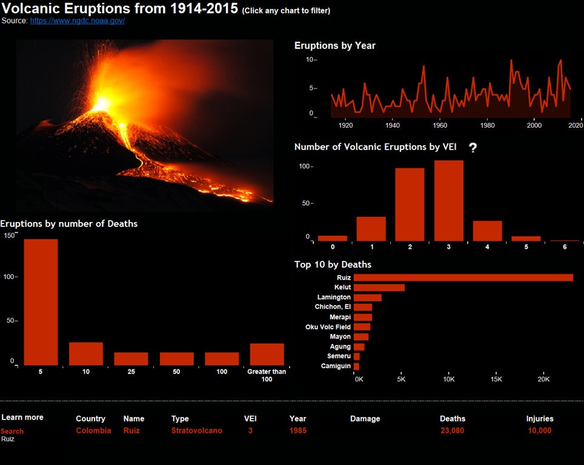
Task: Click the Colombia country value
Action: pos(93,430)
